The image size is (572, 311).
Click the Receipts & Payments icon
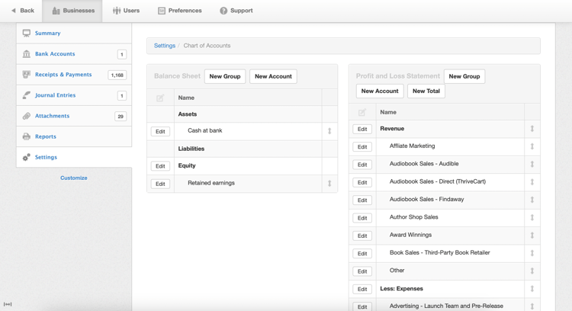tap(27, 75)
